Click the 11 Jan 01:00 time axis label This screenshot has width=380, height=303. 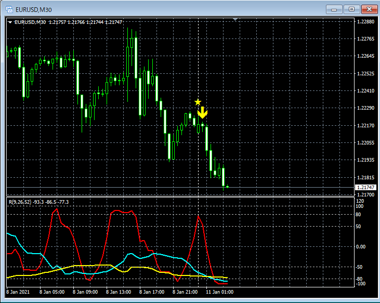point(221,292)
